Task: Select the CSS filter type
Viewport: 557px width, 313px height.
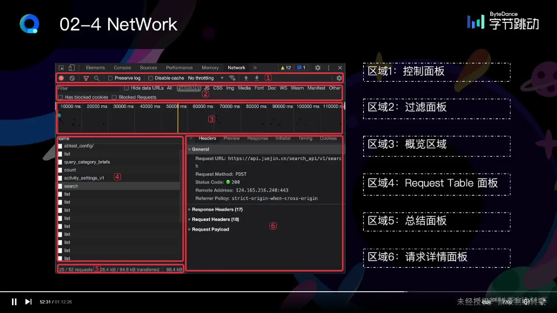Action: [218, 88]
